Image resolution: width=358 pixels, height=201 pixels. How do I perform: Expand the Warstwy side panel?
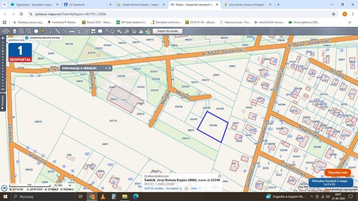point(3,102)
